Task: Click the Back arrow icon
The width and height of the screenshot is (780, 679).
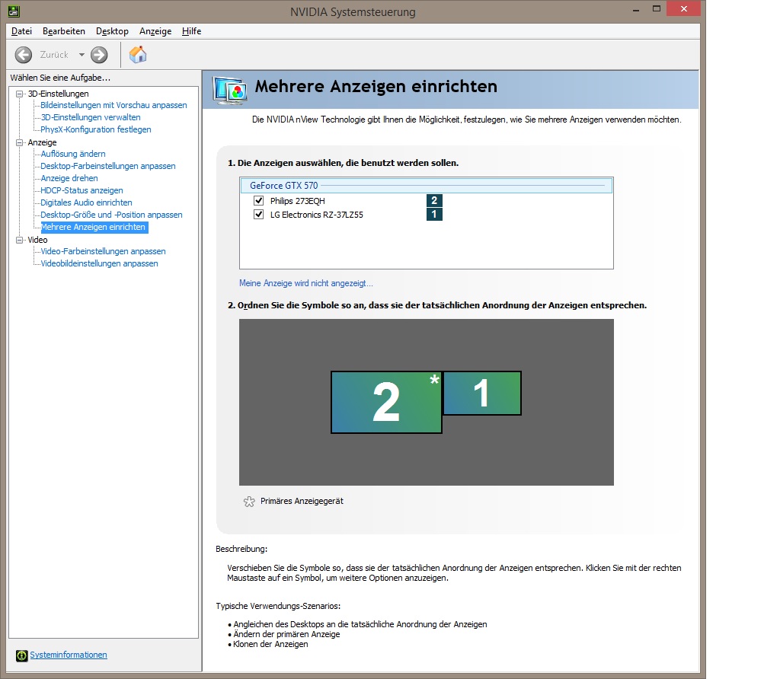Action: coord(24,55)
